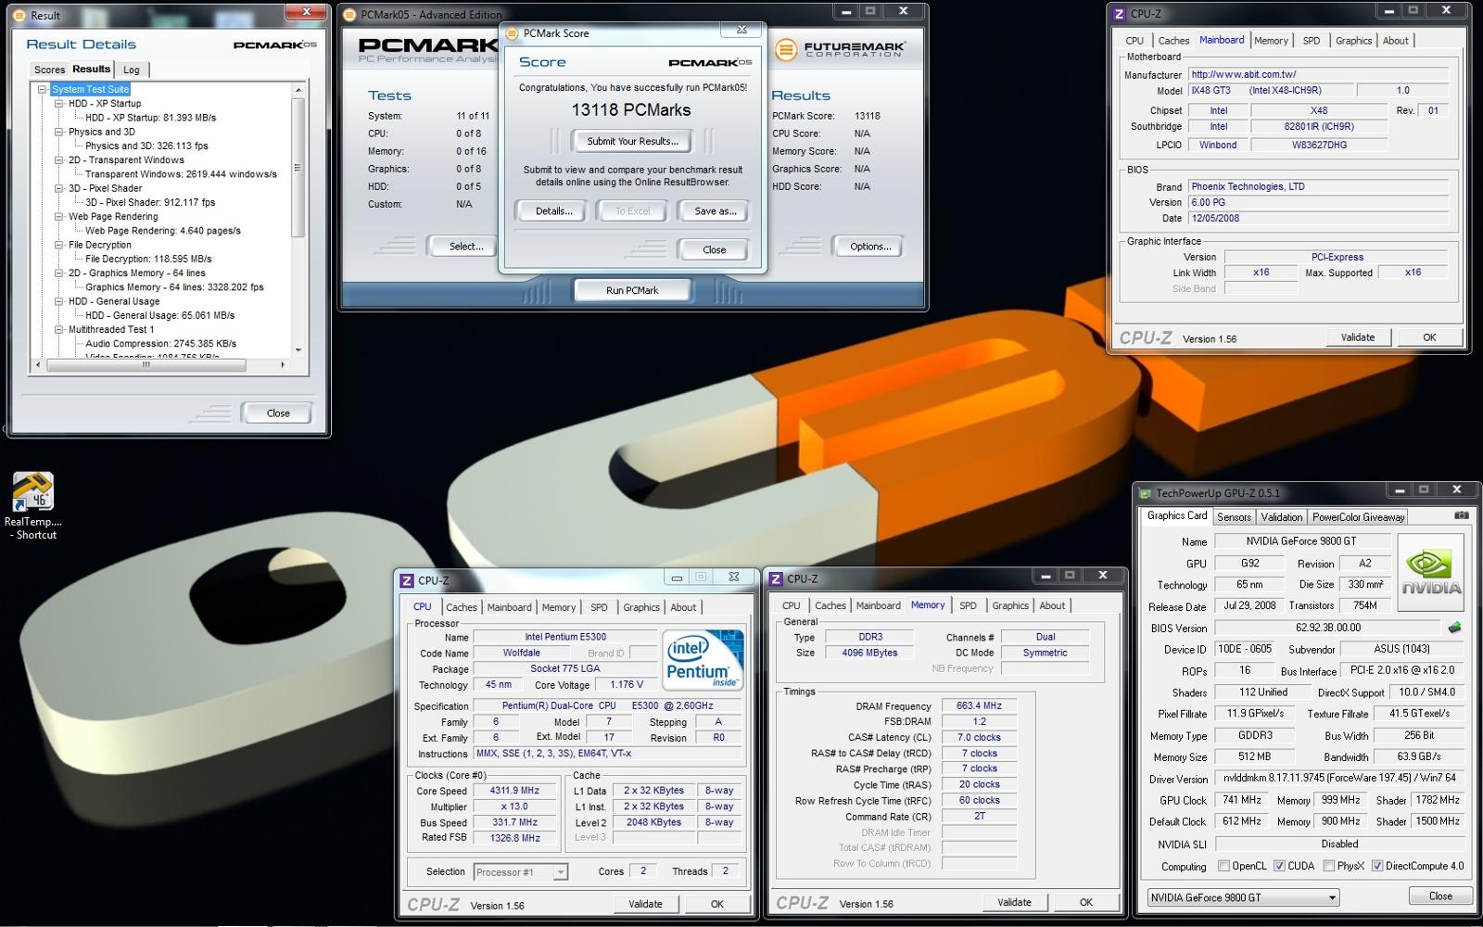Click Validate in CPU-Z Mainboard window
The height and width of the screenshot is (927, 1483).
coord(1357,337)
